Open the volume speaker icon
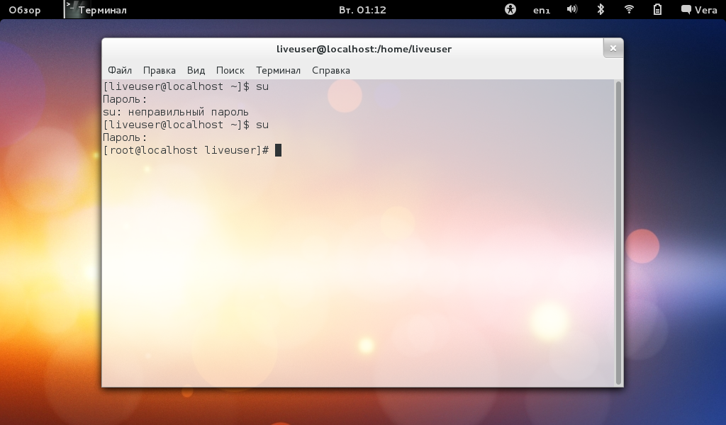 click(x=572, y=9)
